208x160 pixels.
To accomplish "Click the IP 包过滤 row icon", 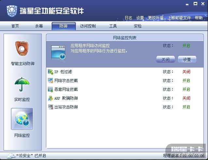I will (x=51, y=72).
